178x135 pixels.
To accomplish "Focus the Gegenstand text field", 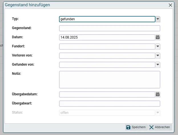I will pyautogui.click(x=110, y=28).
